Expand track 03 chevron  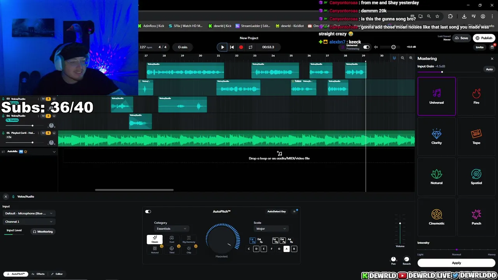[x=54, y=99]
